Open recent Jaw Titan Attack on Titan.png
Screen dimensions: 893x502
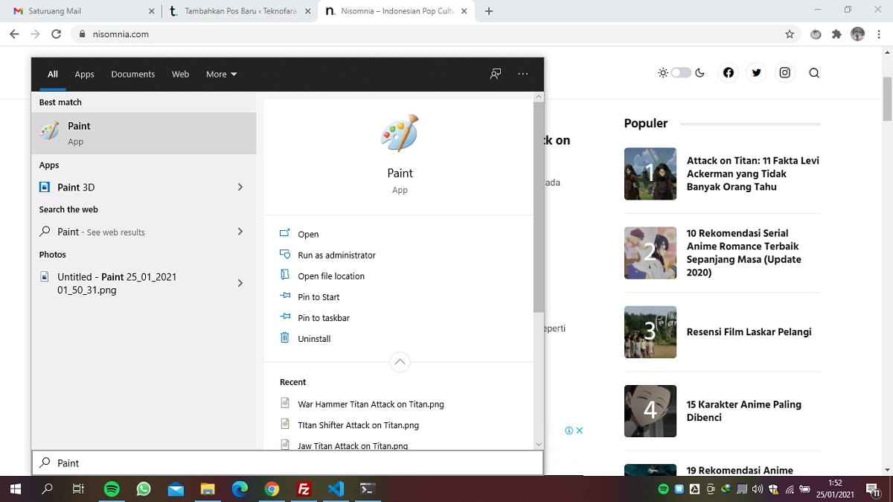click(x=353, y=445)
